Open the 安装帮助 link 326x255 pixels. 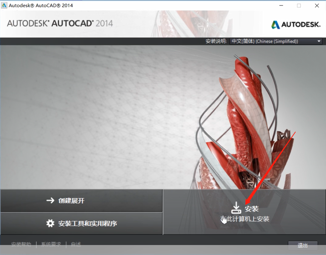(21, 244)
